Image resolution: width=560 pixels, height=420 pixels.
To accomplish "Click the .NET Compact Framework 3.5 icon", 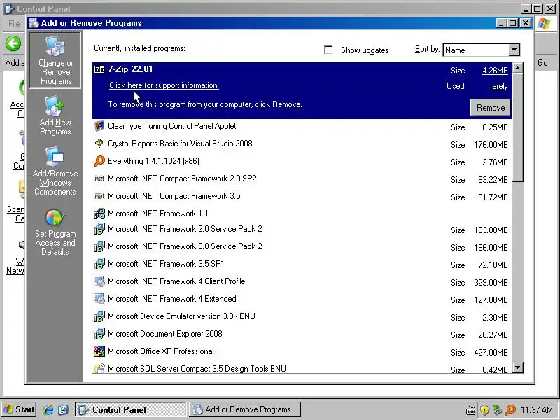I will pos(99,196).
